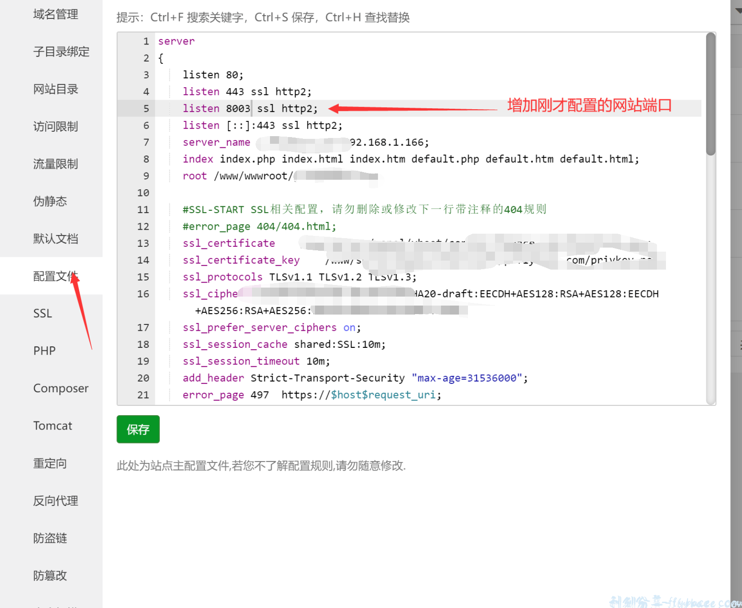Open the 网站目录 settings
Viewport: 742px width, 608px height.
tap(55, 89)
